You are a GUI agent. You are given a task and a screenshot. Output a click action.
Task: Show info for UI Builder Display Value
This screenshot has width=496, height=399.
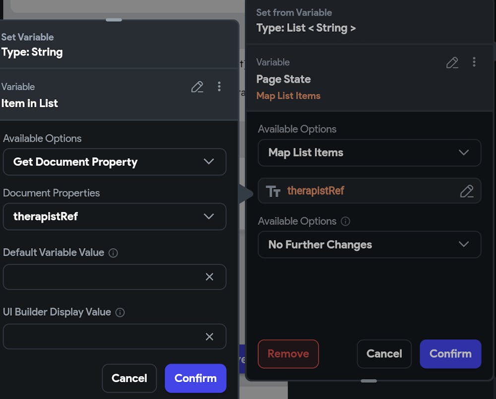[x=120, y=312]
